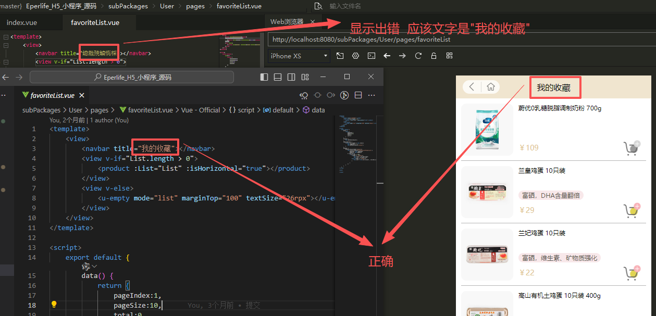
Task: Click the QR code icon in browser toolbar
Action: tap(449, 56)
